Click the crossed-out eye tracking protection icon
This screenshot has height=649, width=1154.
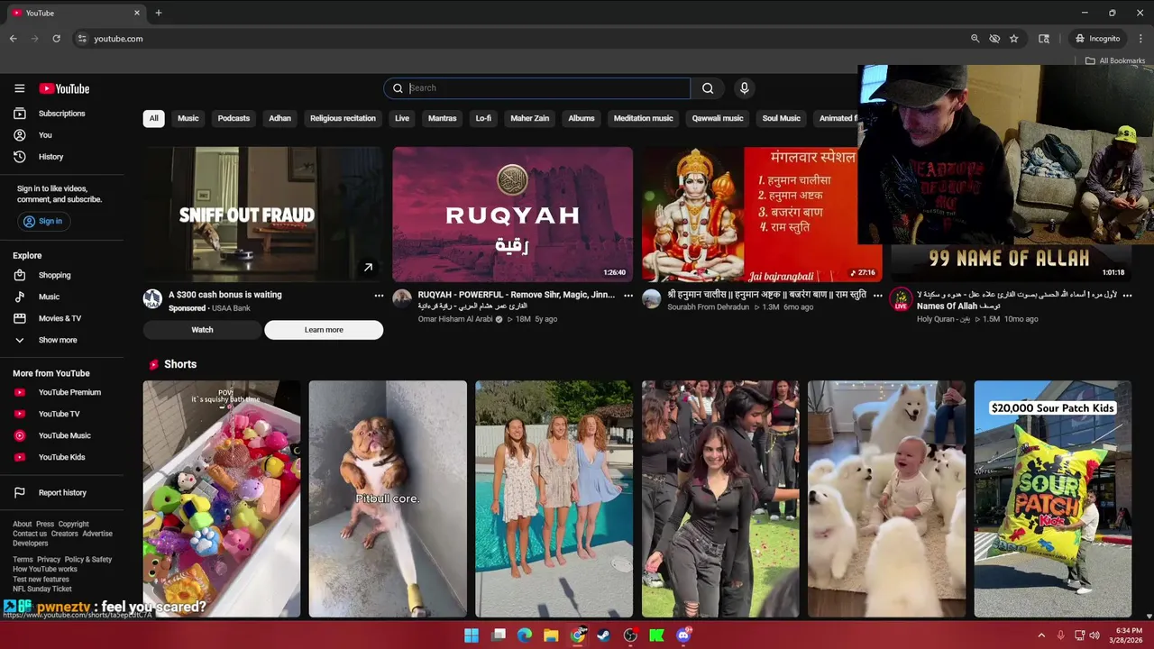(x=994, y=39)
